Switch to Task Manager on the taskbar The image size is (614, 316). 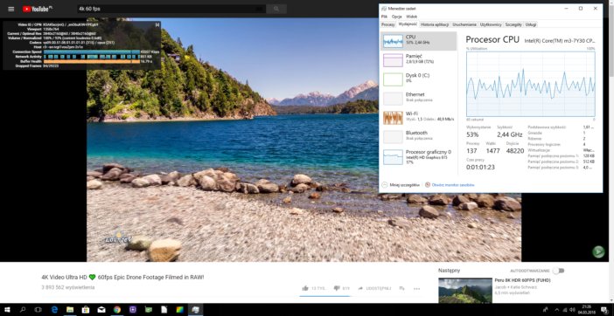point(196,310)
